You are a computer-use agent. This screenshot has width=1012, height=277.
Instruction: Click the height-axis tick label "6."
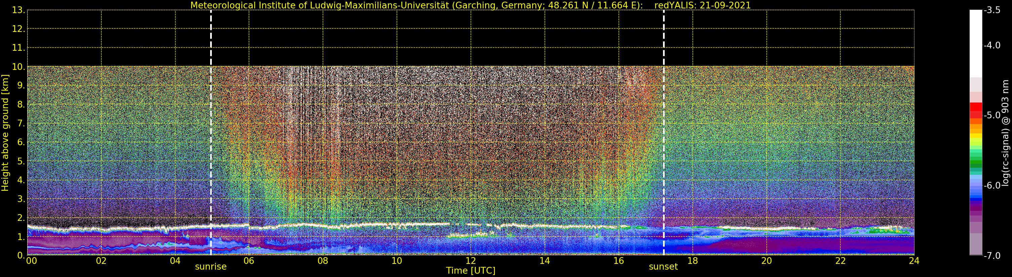(x=21, y=142)
